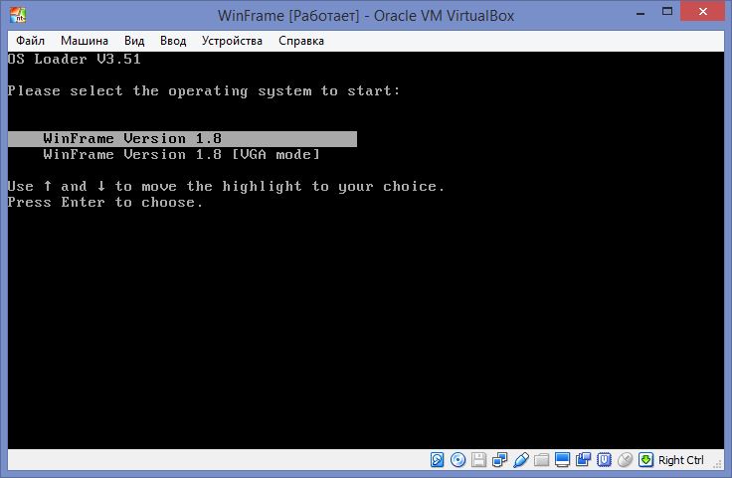Open the Файл menu

tap(31, 41)
